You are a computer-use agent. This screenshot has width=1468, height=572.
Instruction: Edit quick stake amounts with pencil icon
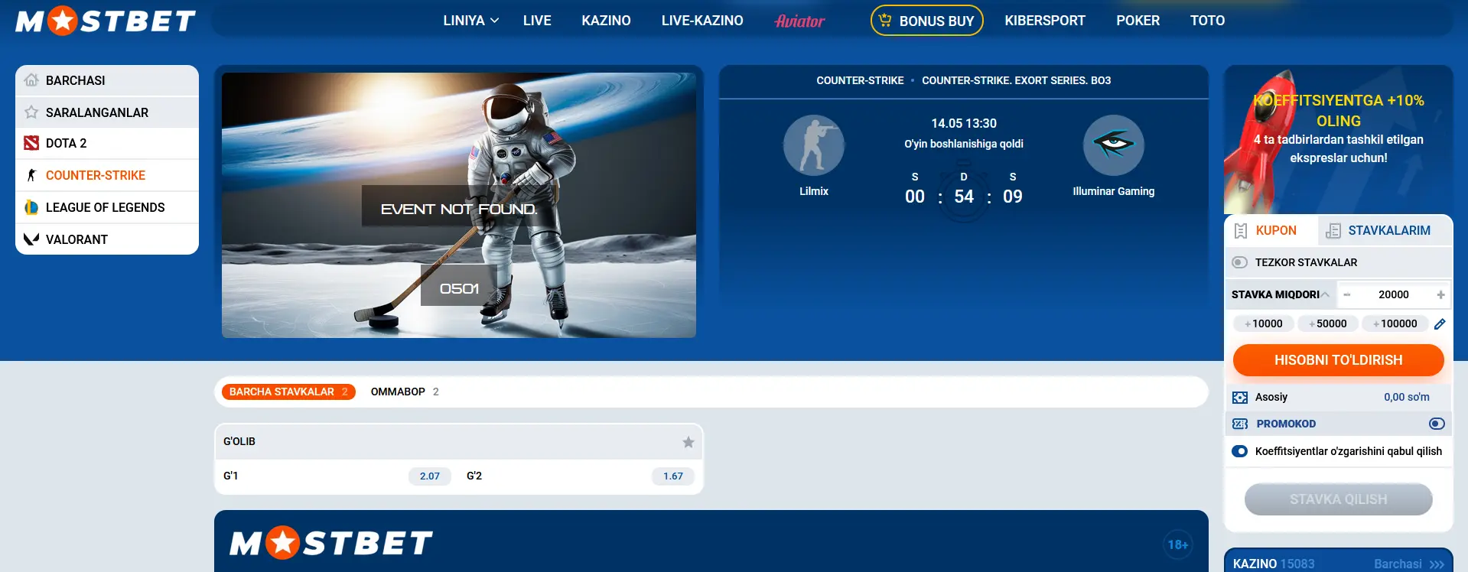(1440, 323)
